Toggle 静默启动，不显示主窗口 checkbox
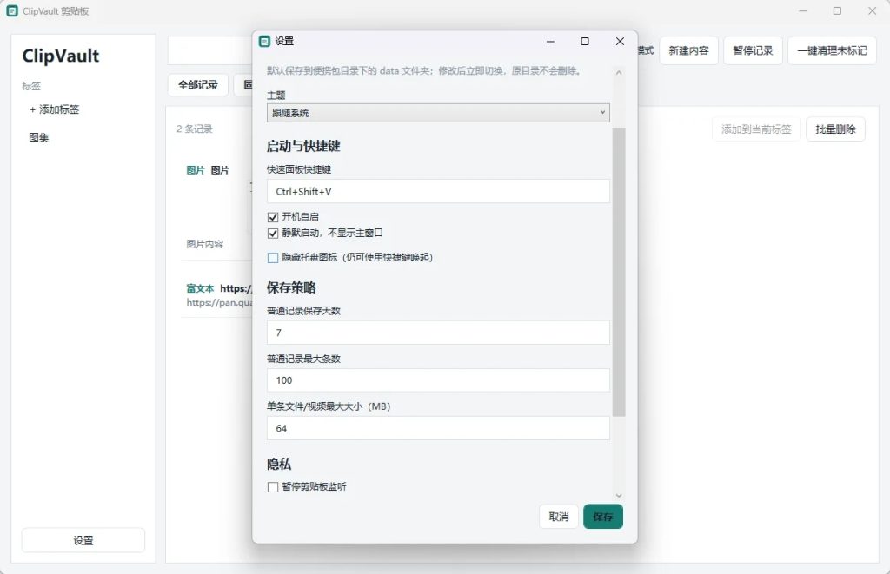Screen dimensions: 890x574 [x=272, y=233]
